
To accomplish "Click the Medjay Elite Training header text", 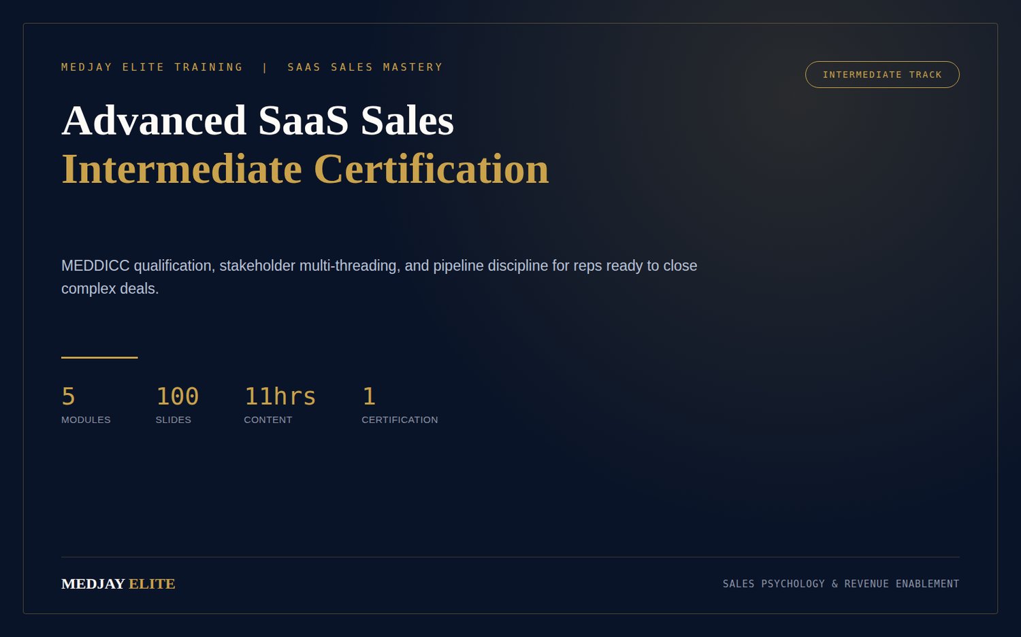I will (x=152, y=67).
